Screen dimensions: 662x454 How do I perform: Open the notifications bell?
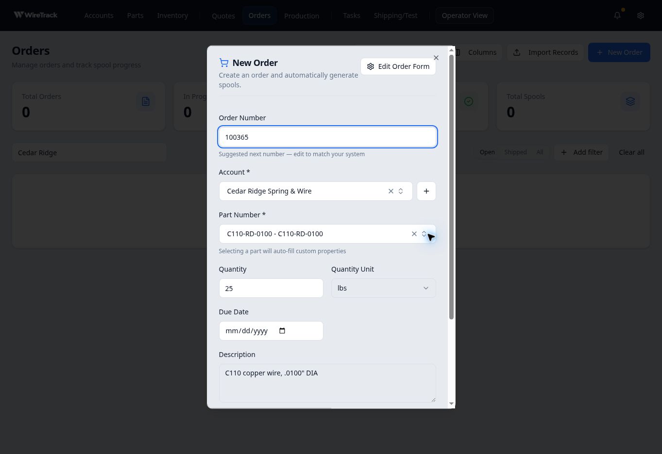click(x=617, y=15)
